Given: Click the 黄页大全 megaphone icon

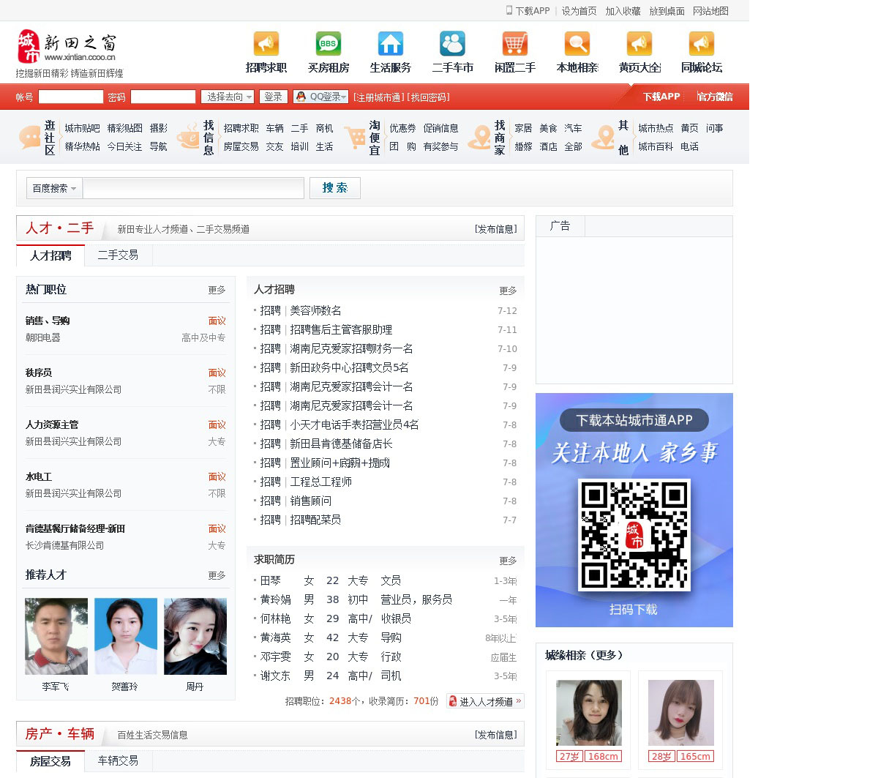Looking at the screenshot, I should click(639, 44).
